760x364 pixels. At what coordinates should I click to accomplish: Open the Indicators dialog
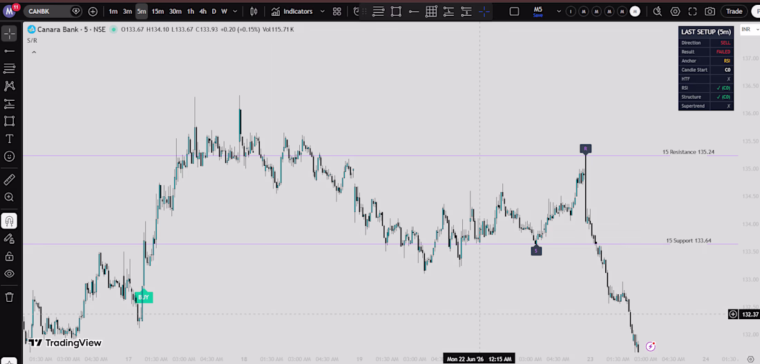(x=292, y=11)
